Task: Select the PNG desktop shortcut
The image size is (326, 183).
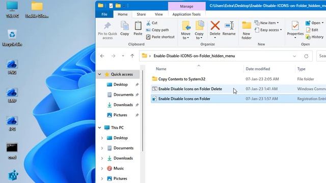Action: pos(12,67)
